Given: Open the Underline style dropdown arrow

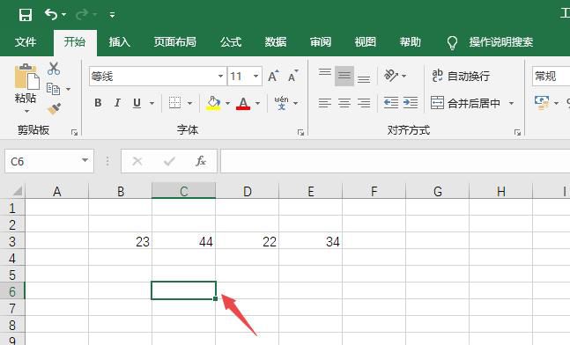Looking at the screenshot, I should [x=152, y=104].
